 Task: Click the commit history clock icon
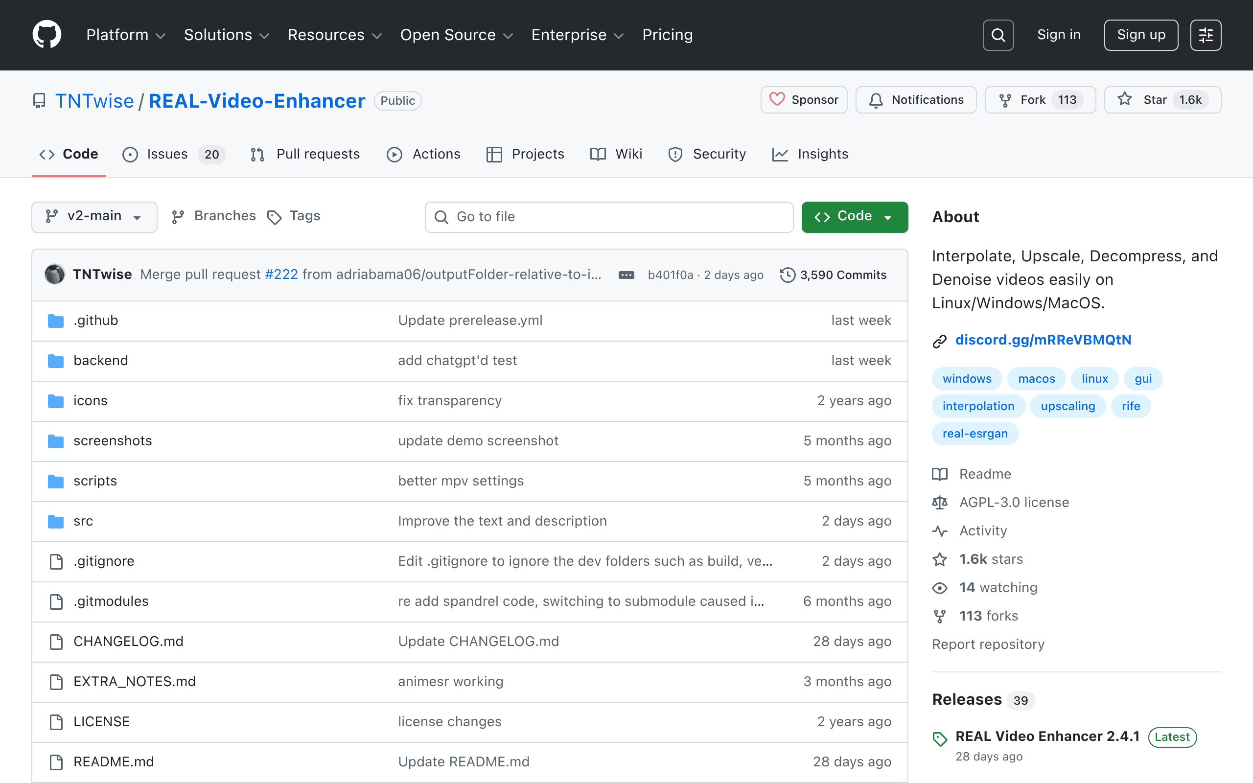click(787, 275)
